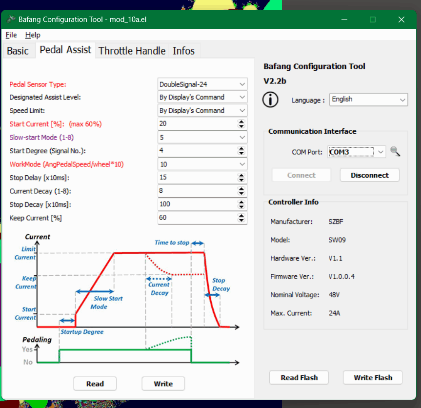This screenshot has height=408, width=421.
Task: Click the COM port search magnifier icon
Action: [395, 151]
